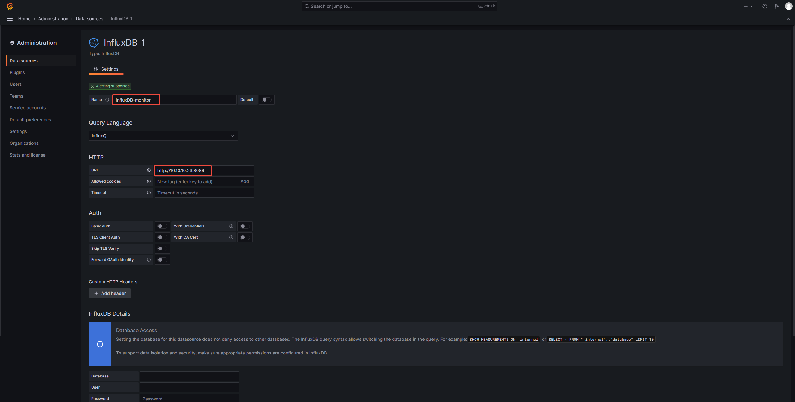Viewport: 795px width, 402px height.
Task: Click the Timeout info icon
Action: coord(149,193)
